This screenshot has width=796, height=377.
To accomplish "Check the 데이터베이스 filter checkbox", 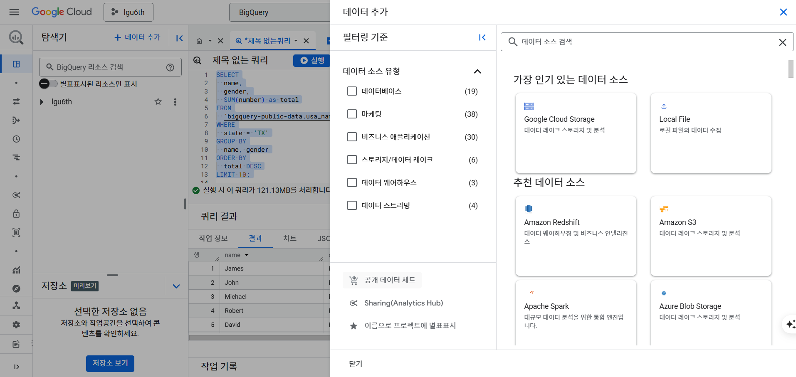I will (x=352, y=91).
